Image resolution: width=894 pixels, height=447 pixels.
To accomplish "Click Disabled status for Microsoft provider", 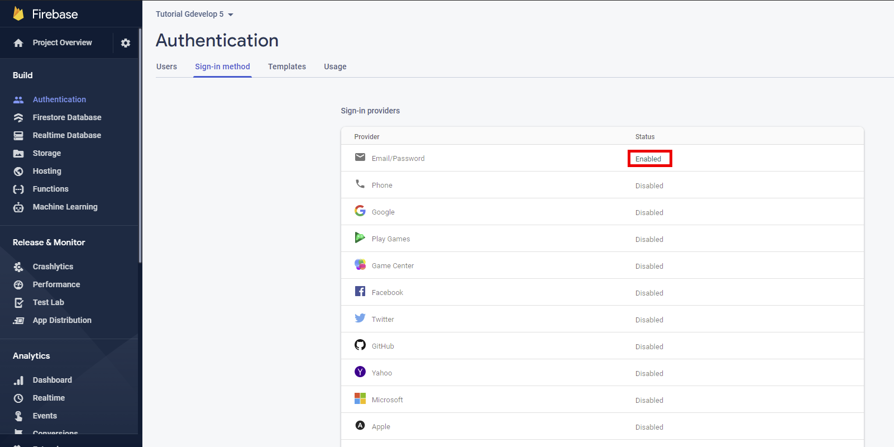I will click(x=649, y=400).
